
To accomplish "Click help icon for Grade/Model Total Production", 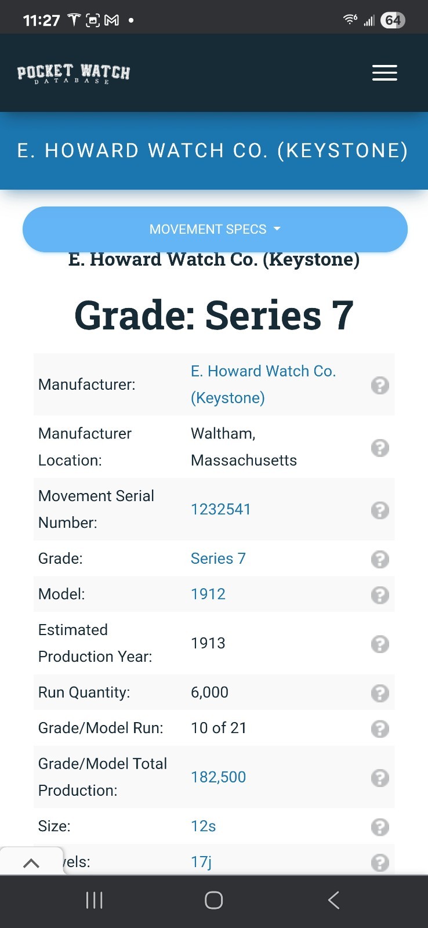I will click(x=380, y=778).
